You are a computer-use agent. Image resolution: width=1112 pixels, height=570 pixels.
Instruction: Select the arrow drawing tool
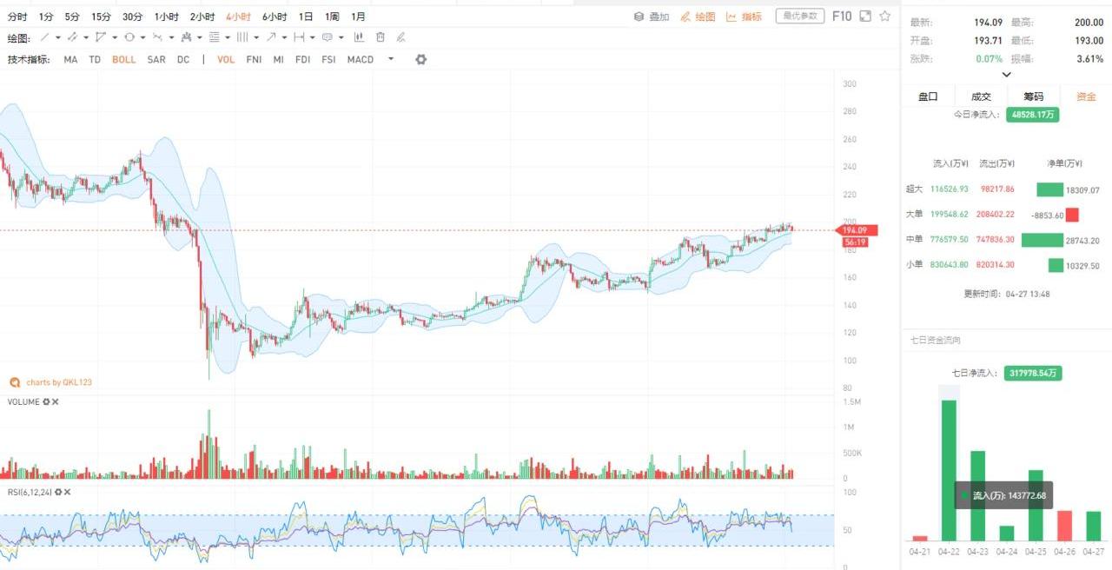point(271,37)
